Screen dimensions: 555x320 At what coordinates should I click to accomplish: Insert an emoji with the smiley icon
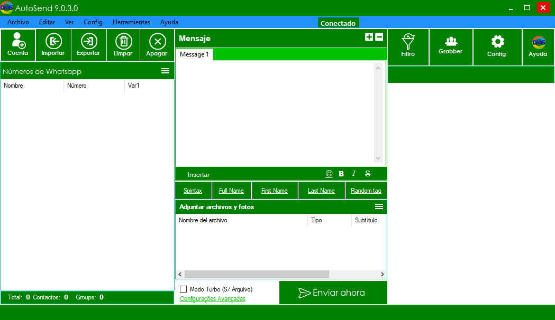pyautogui.click(x=329, y=174)
